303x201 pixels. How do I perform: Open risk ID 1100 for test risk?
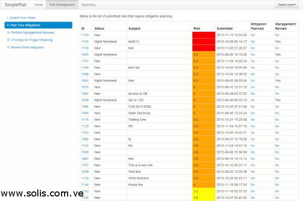point(85,68)
